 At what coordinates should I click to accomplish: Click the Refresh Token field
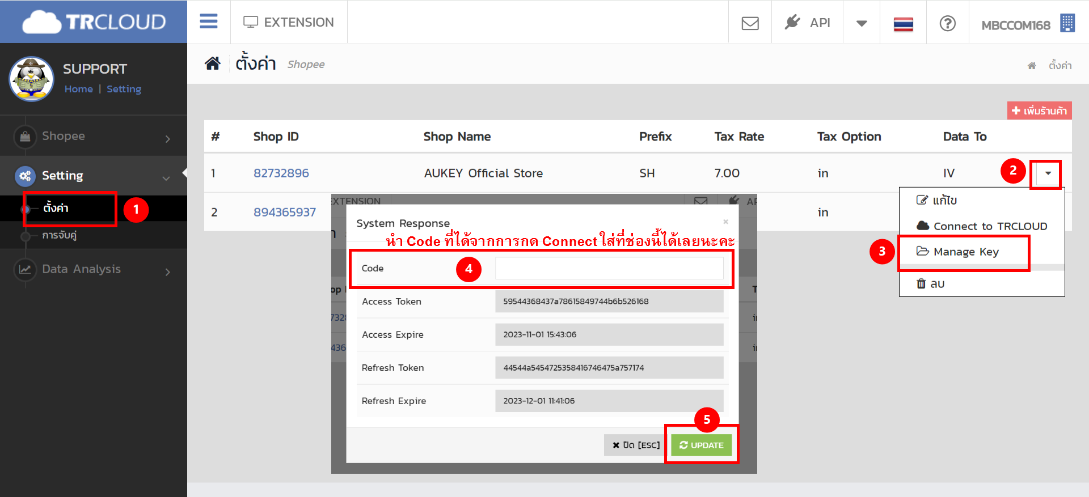tap(609, 368)
